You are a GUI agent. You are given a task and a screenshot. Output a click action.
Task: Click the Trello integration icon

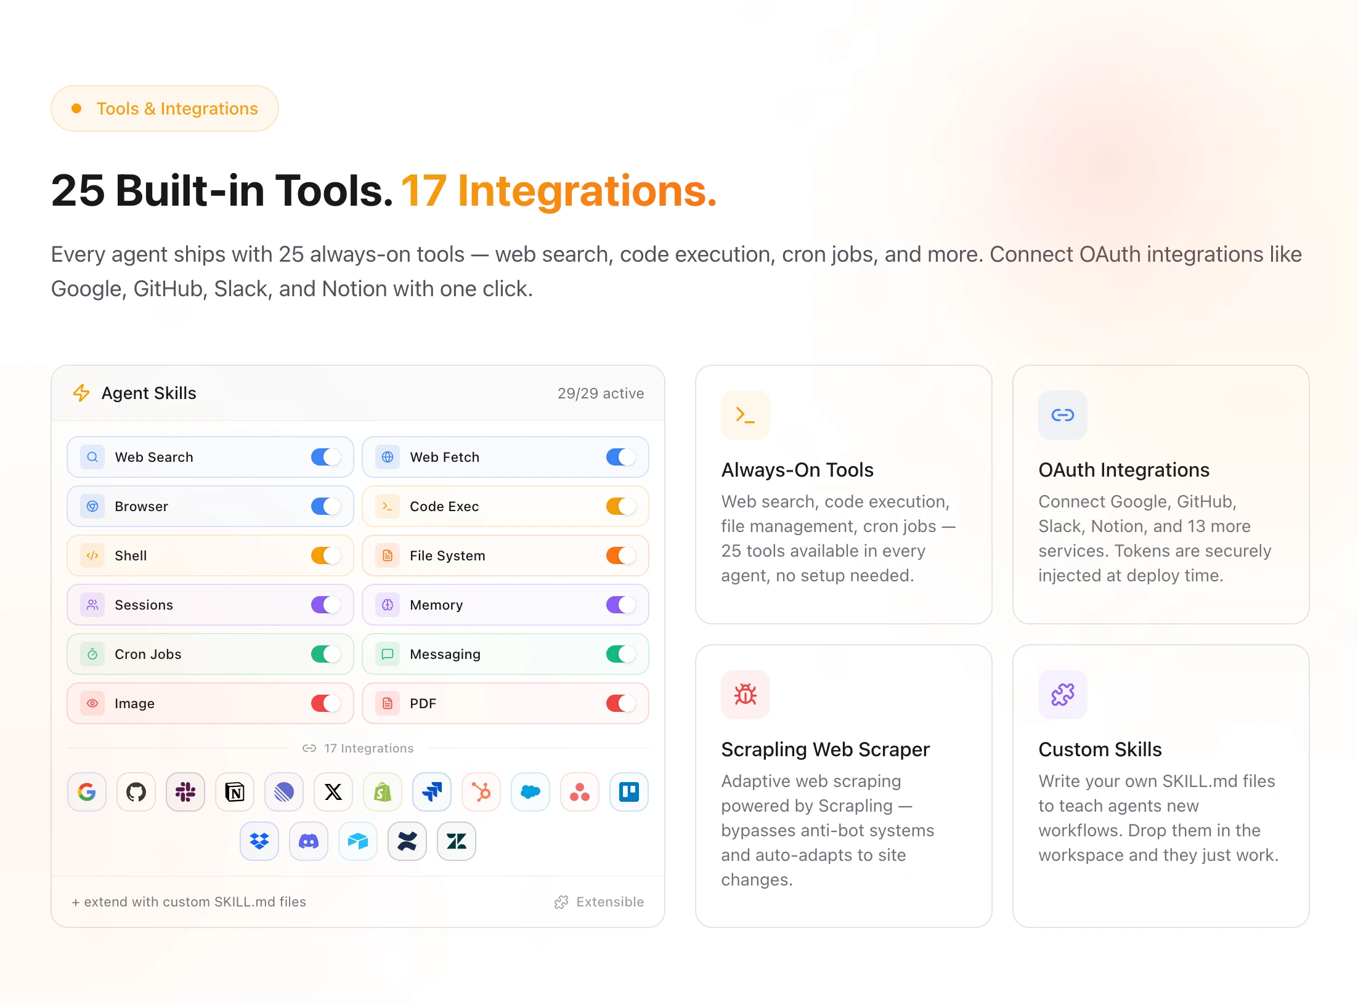pyautogui.click(x=629, y=792)
